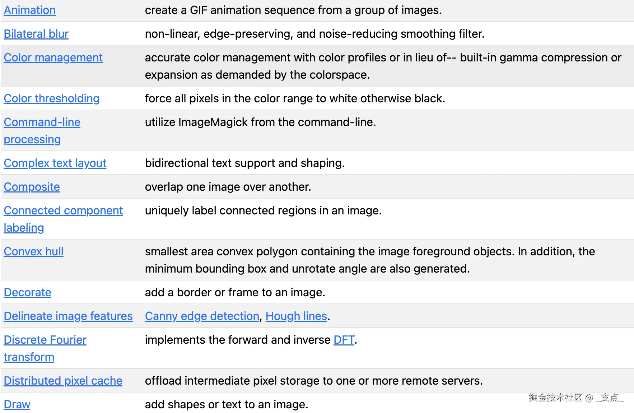634x413 pixels.
Task: Click the Decorate row description text
Action: [235, 292]
